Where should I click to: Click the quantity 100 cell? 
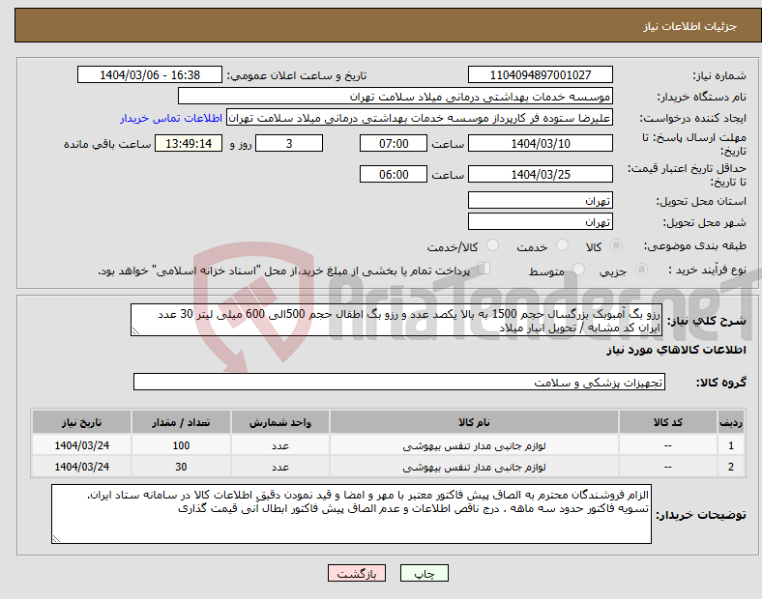click(x=181, y=445)
